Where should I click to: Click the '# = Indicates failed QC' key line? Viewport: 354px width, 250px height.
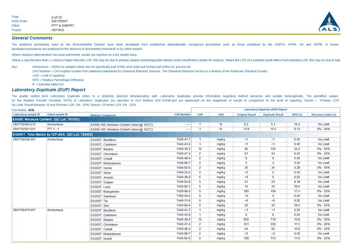48,84
